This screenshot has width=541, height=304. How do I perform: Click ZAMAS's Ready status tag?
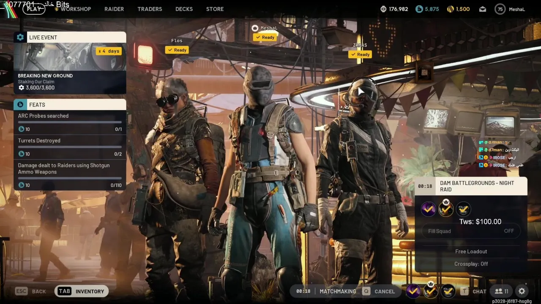pyautogui.click(x=360, y=54)
